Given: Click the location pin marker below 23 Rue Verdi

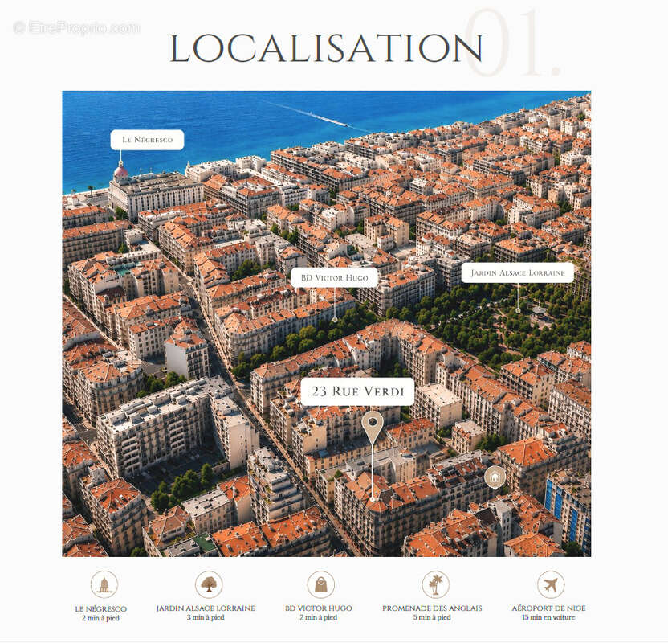Looking at the screenshot, I should 373,428.
